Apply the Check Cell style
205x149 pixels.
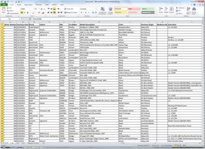[x=148, y=12]
